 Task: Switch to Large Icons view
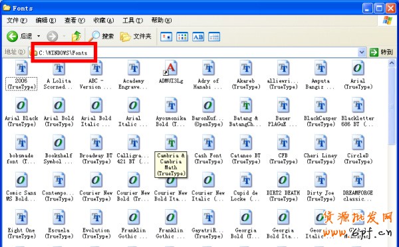coord(166,37)
